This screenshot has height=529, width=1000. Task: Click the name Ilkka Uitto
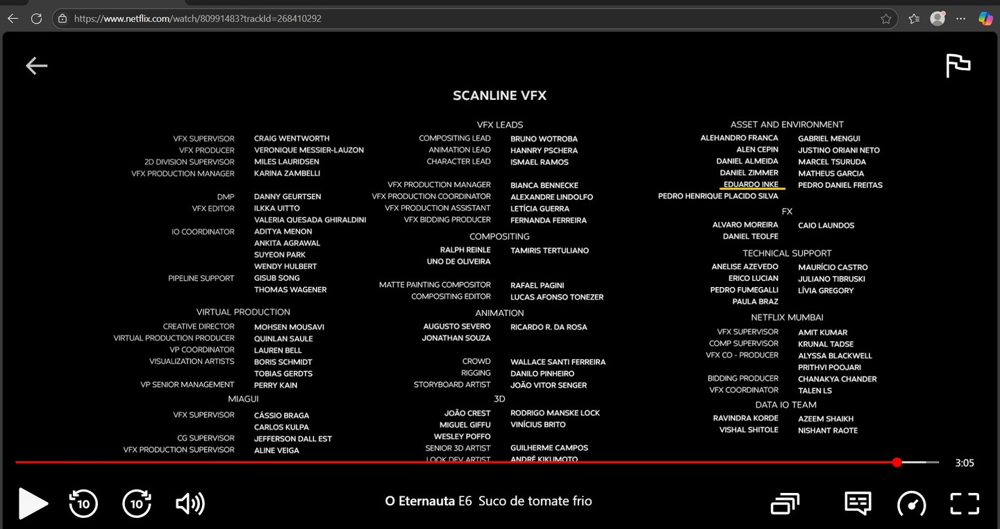tap(277, 208)
